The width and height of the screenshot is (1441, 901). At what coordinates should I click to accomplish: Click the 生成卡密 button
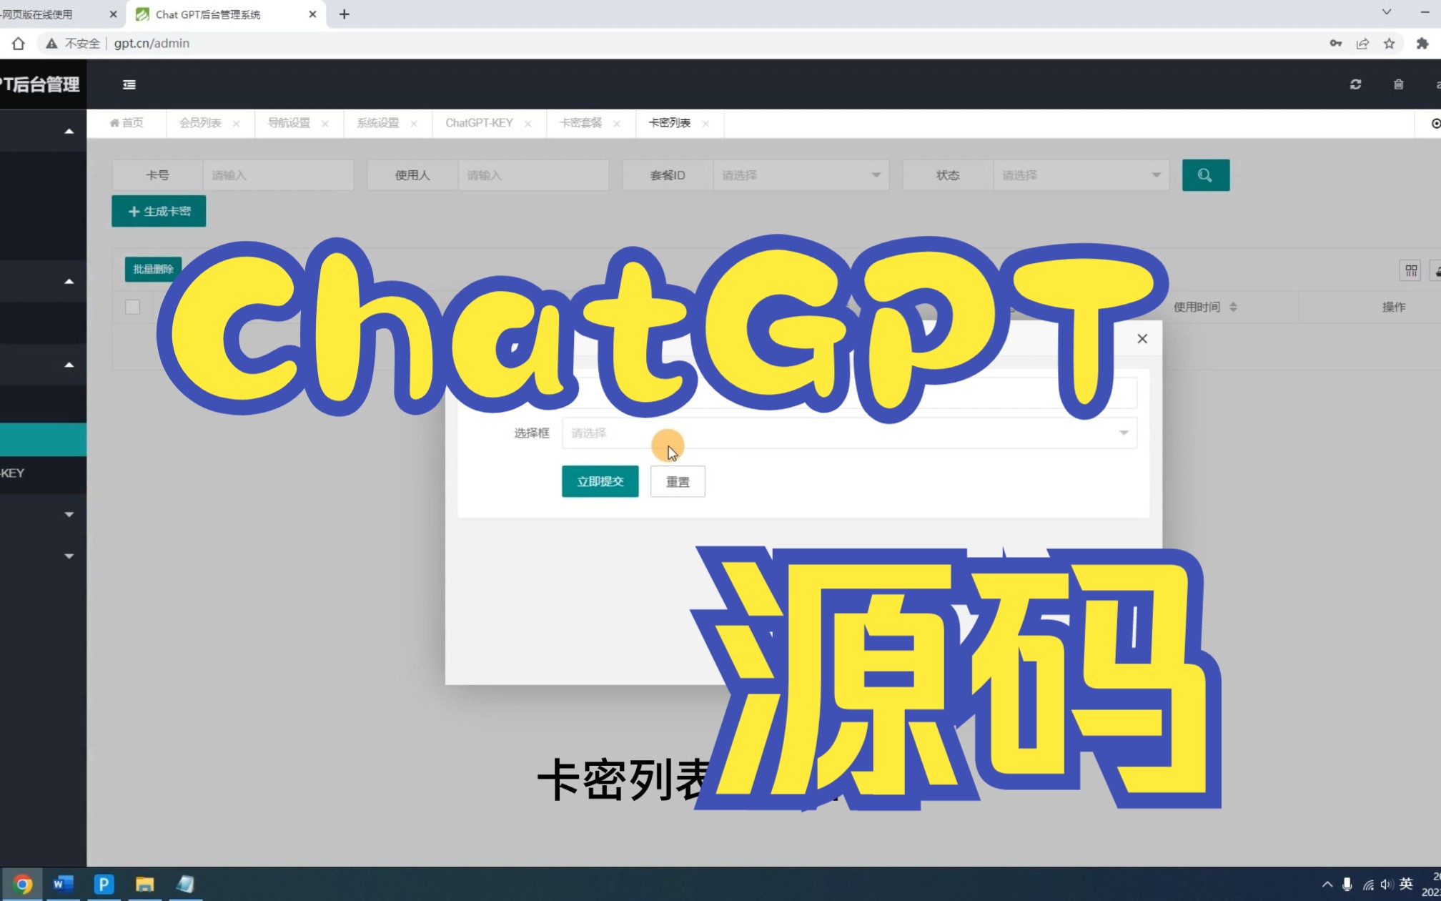pos(159,211)
